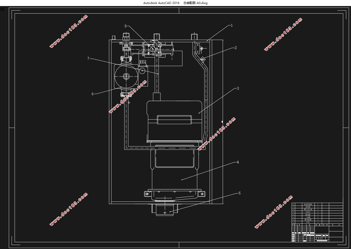Click parts list cell 出水口
Screen dimensions: 351x249
pyautogui.click(x=308, y=212)
